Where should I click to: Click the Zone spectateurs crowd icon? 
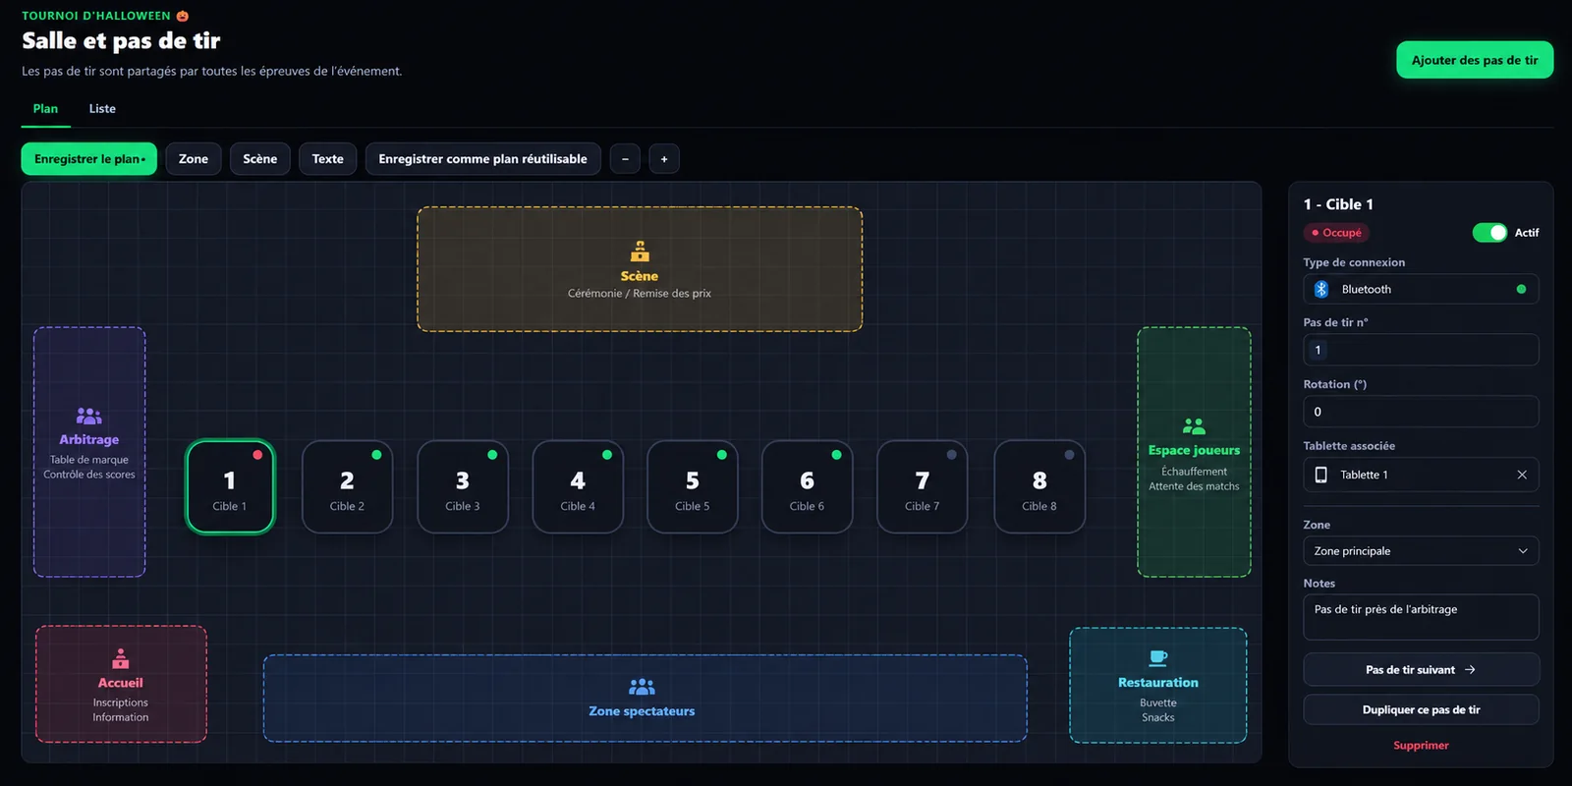pos(642,687)
